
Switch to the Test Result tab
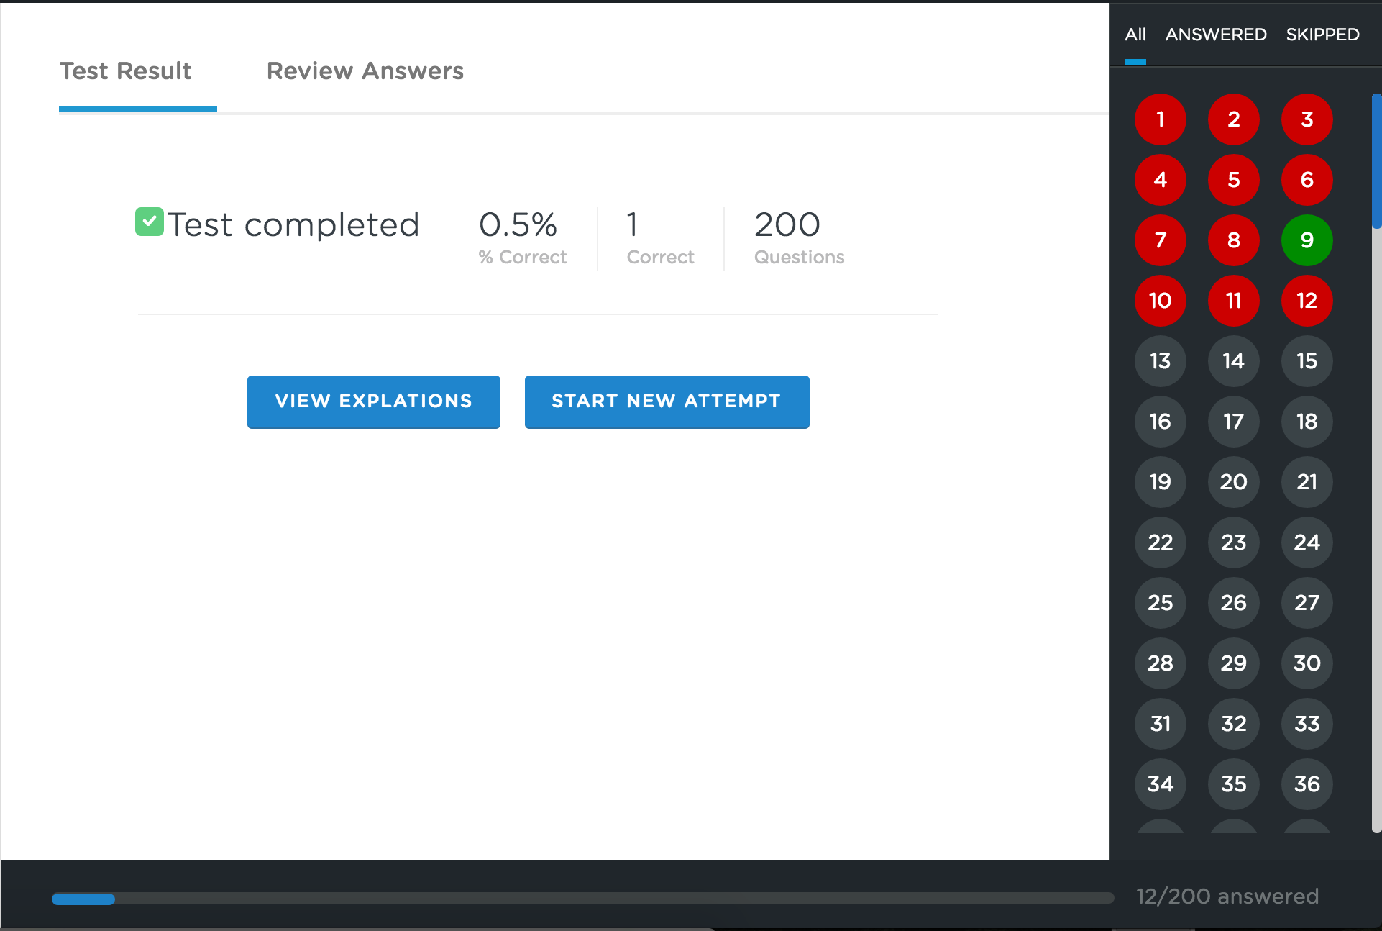pyautogui.click(x=126, y=71)
